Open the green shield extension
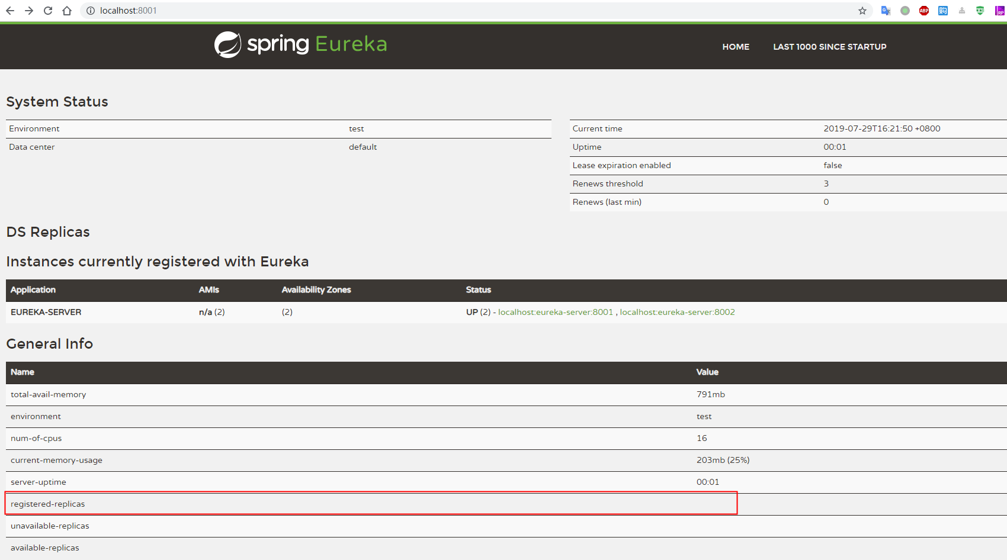Image resolution: width=1007 pixels, height=560 pixels. (980, 11)
